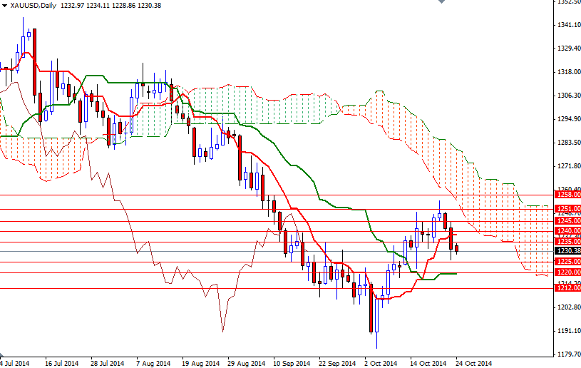Select the red 1235.00 price level label
Screen dimensions: 581x368
(566, 241)
